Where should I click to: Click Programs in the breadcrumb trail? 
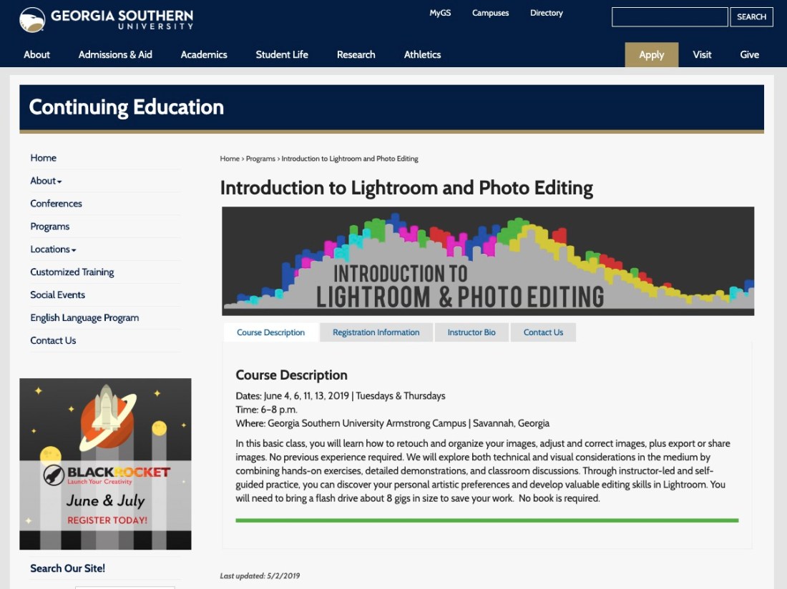click(260, 159)
